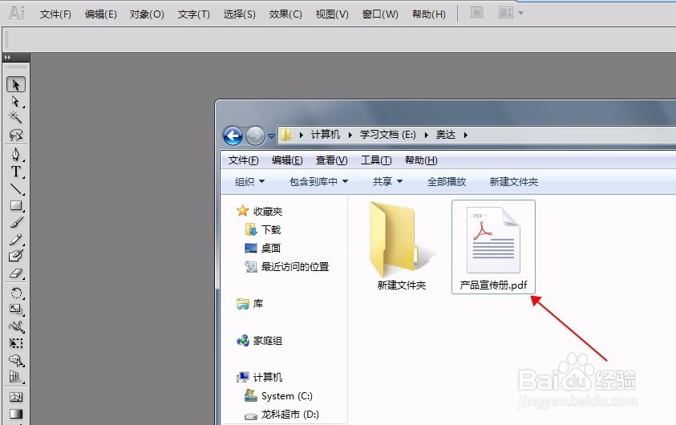This screenshot has width=676, height=425.
Task: Open the 对象(O) menu
Action: pos(147,14)
